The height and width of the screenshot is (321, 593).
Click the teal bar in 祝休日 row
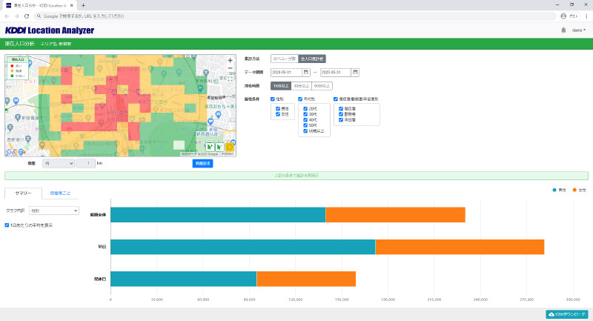tap(184, 279)
